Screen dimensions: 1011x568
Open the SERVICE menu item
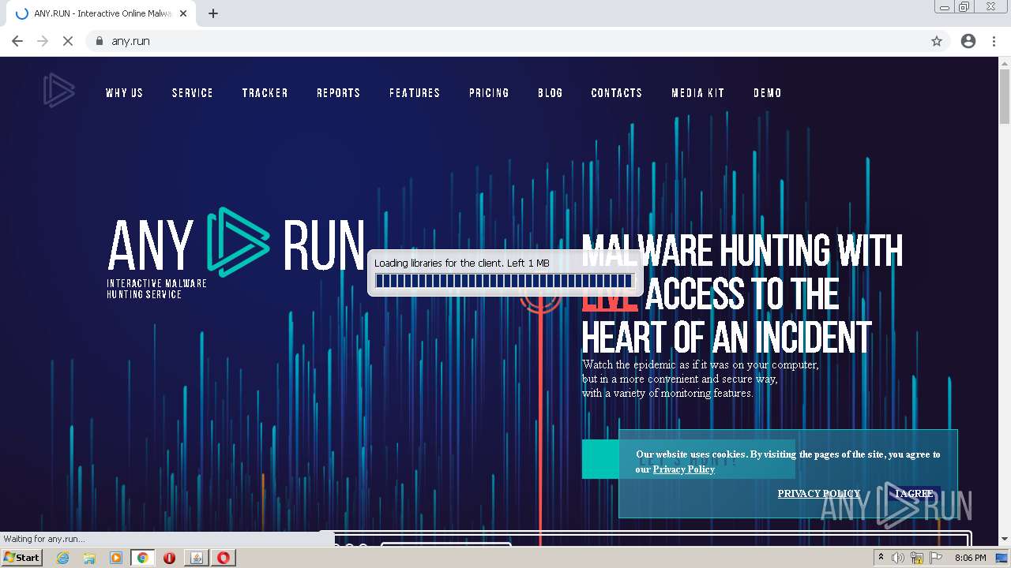[193, 93]
